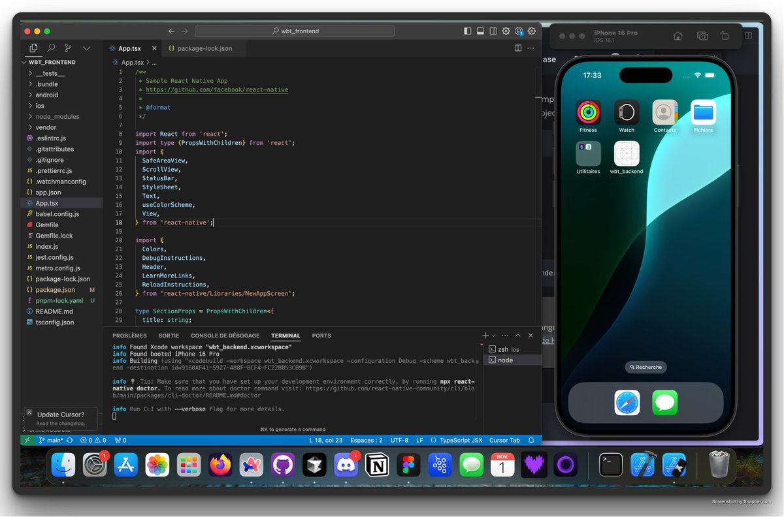Click the wbt_frontend command center search
The height and width of the screenshot is (517, 784).
pyautogui.click(x=295, y=31)
